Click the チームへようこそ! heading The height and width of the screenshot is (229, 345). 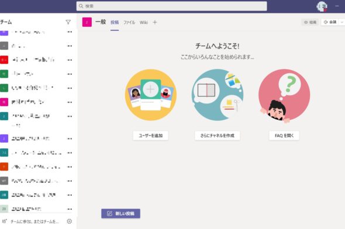(218, 46)
